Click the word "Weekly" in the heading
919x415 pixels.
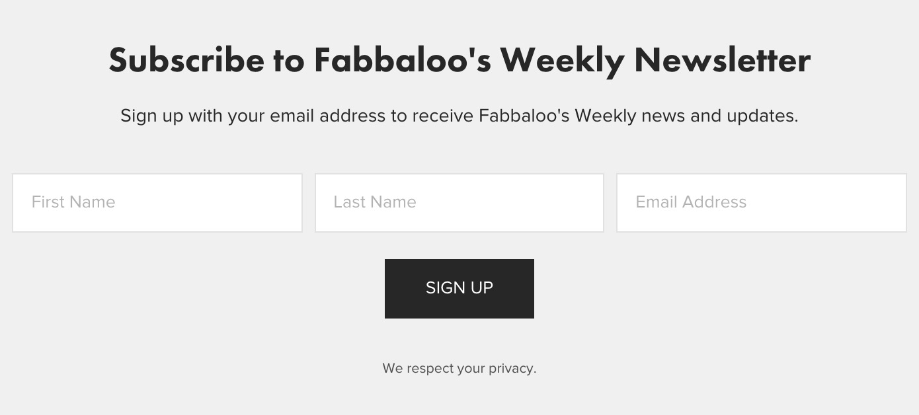pos(562,60)
